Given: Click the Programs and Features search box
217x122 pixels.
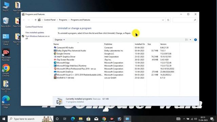Looking at the screenshot, I should click(185, 20).
